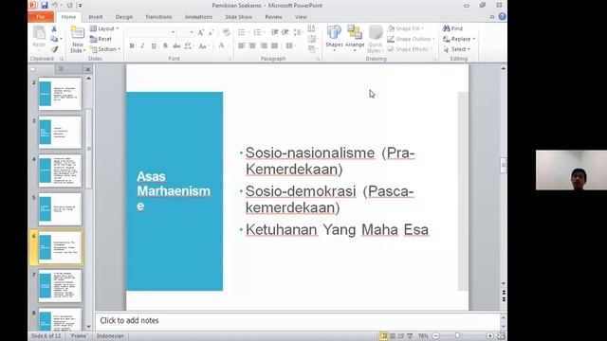
Task: Switch to the View tab
Action: pyautogui.click(x=301, y=17)
